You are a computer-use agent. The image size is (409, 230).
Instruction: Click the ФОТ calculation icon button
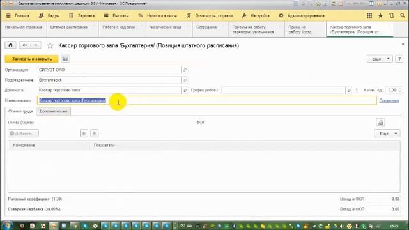tap(381, 122)
